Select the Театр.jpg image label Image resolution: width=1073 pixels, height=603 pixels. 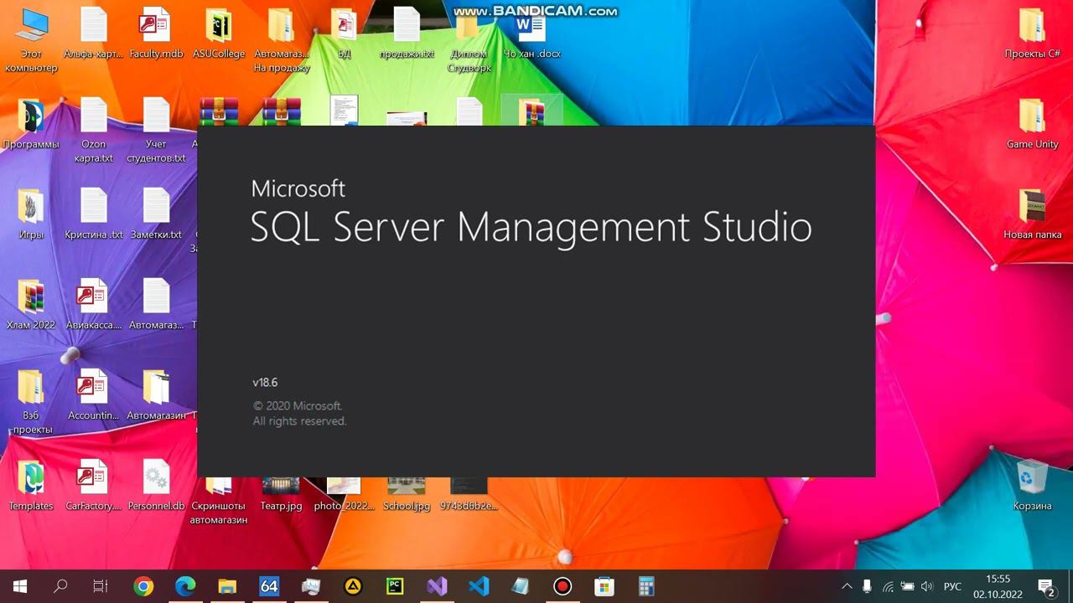[x=282, y=506]
